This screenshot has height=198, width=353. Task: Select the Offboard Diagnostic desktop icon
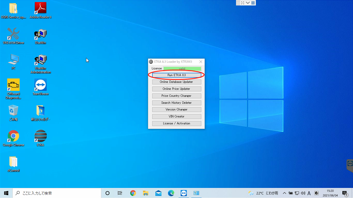pos(13,86)
